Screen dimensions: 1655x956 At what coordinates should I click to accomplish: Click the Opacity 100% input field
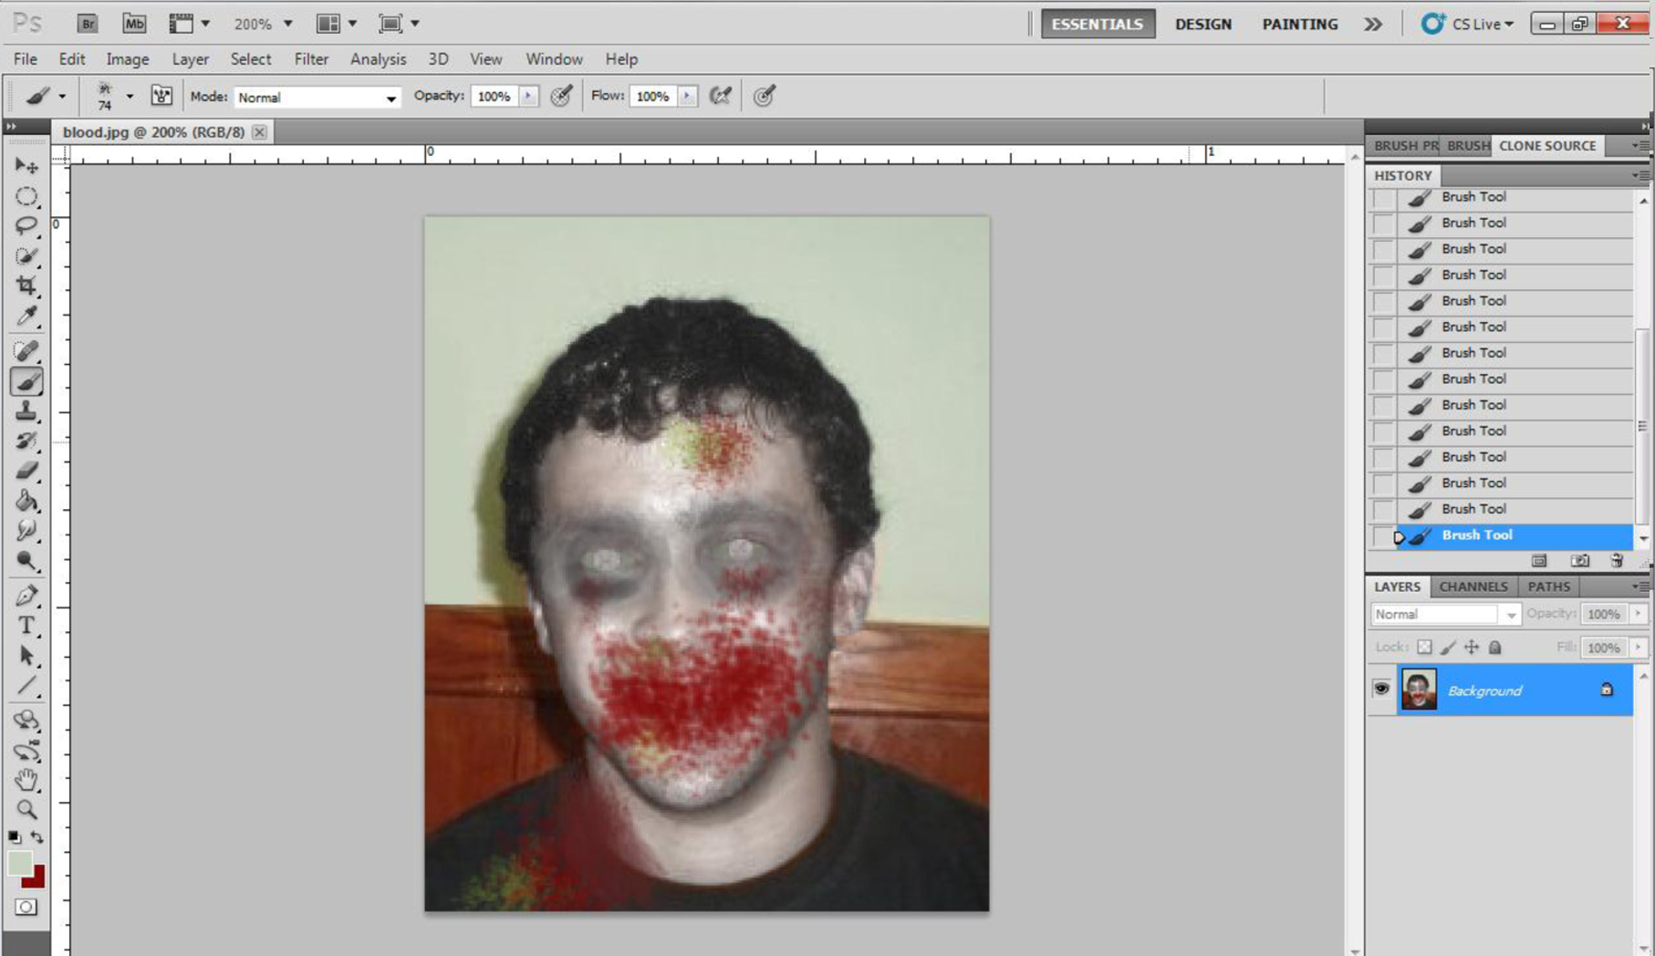(494, 96)
